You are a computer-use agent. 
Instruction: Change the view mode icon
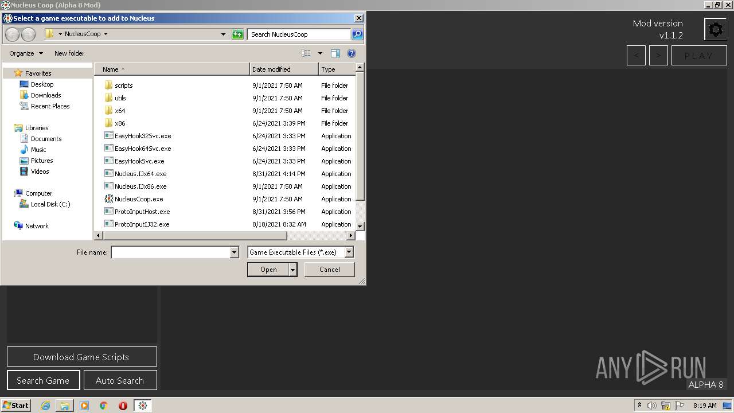[x=306, y=53]
